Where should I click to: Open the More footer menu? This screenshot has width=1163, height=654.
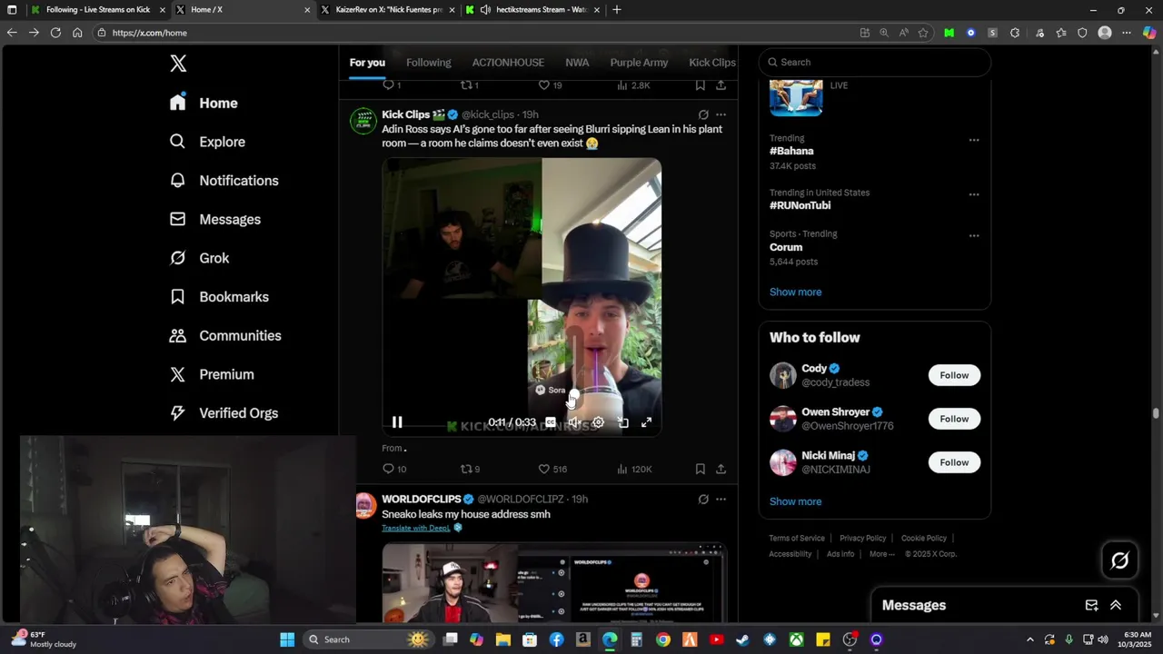(x=881, y=554)
